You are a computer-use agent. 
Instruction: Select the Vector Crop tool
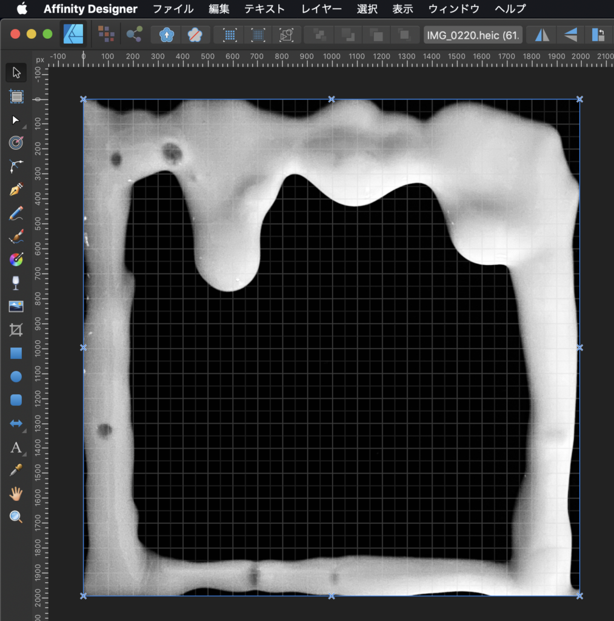click(x=16, y=330)
